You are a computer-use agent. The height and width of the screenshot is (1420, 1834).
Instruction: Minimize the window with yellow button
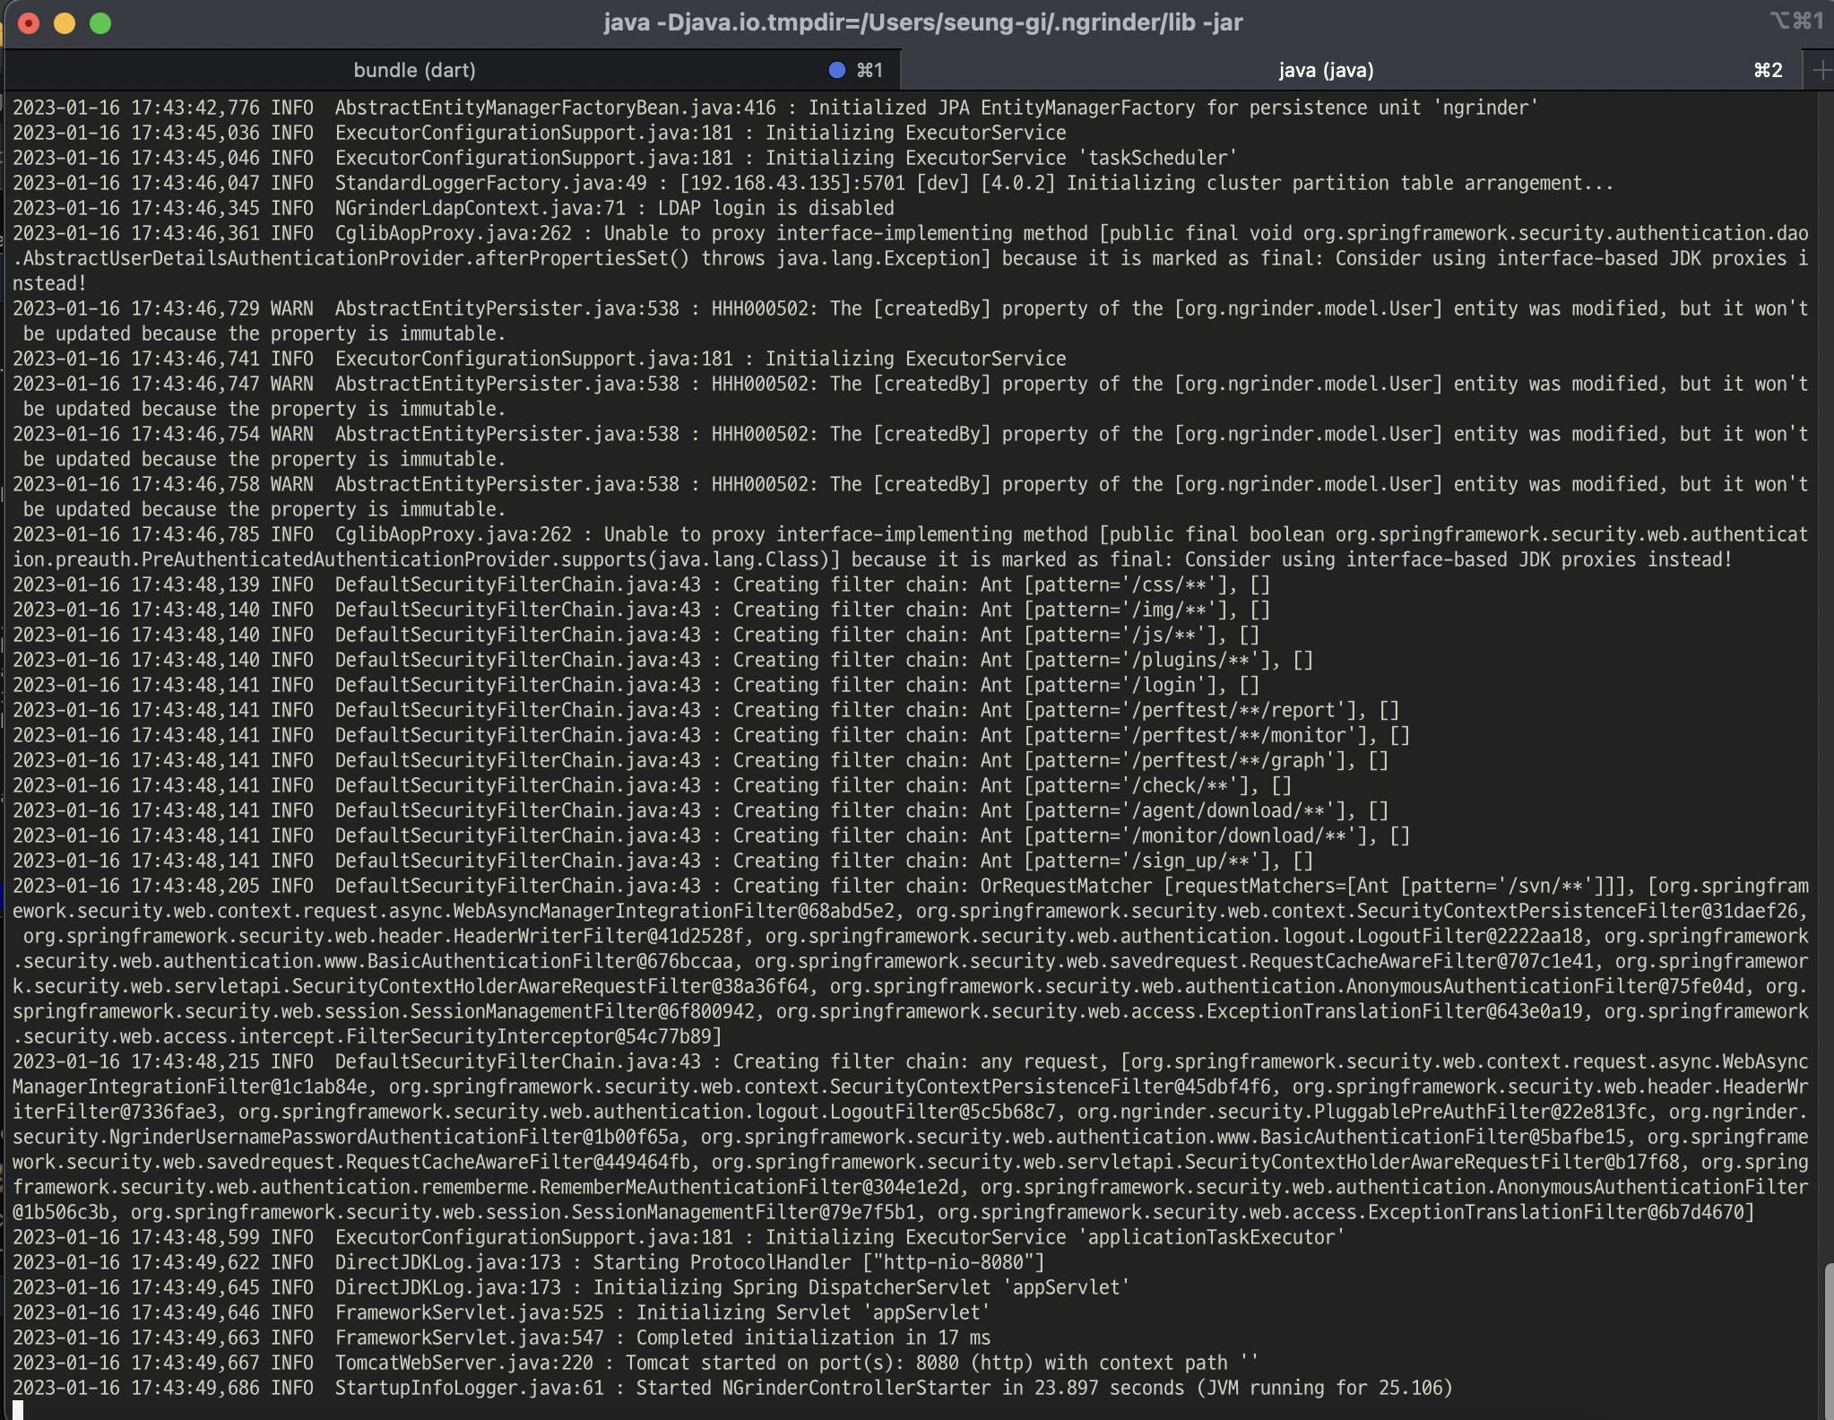point(65,22)
